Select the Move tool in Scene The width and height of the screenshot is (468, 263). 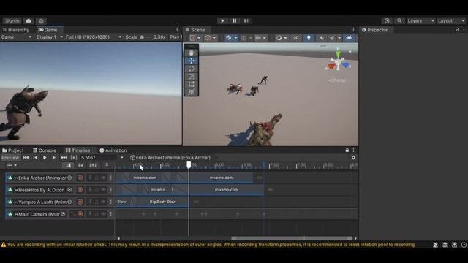pos(191,61)
